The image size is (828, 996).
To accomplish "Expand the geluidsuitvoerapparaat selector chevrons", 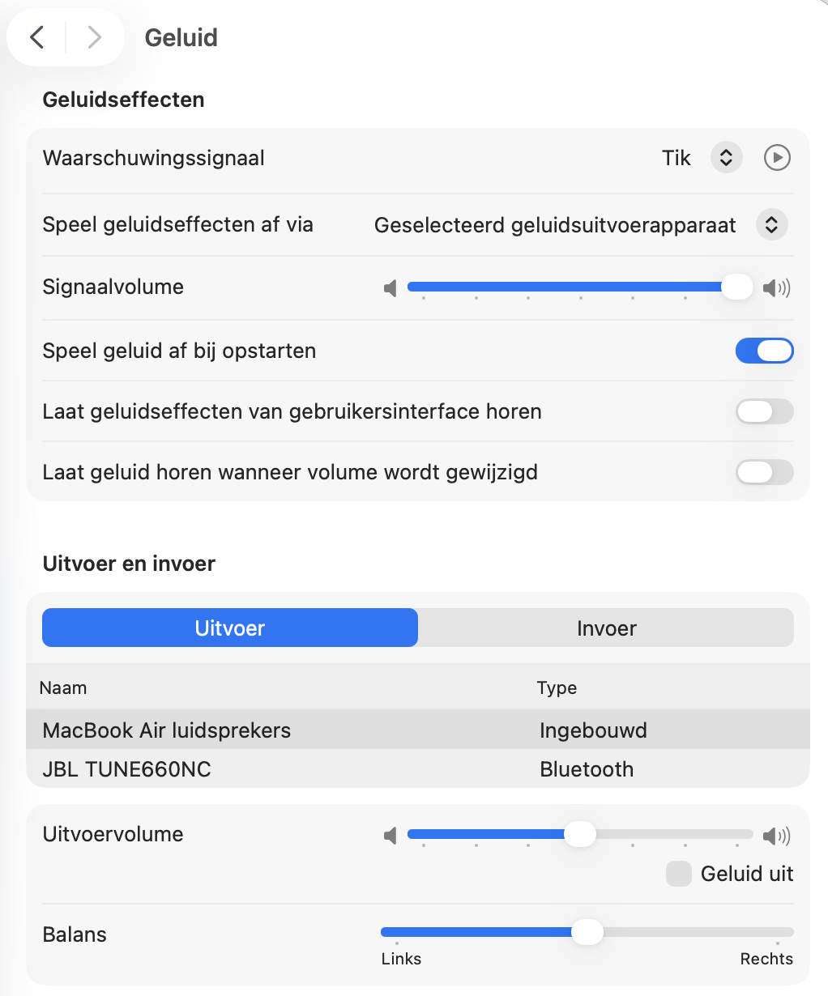I will [x=770, y=224].
